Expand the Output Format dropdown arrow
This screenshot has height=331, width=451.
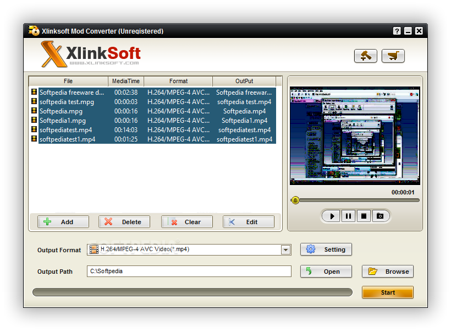285,249
